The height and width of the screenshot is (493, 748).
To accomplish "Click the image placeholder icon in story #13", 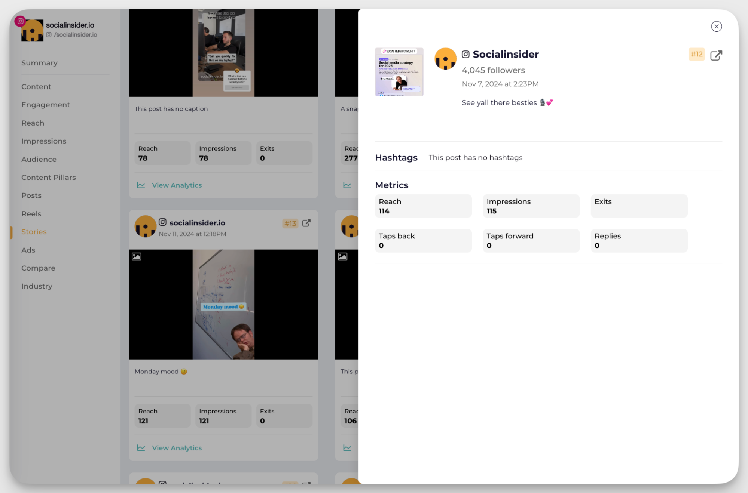I will [137, 256].
